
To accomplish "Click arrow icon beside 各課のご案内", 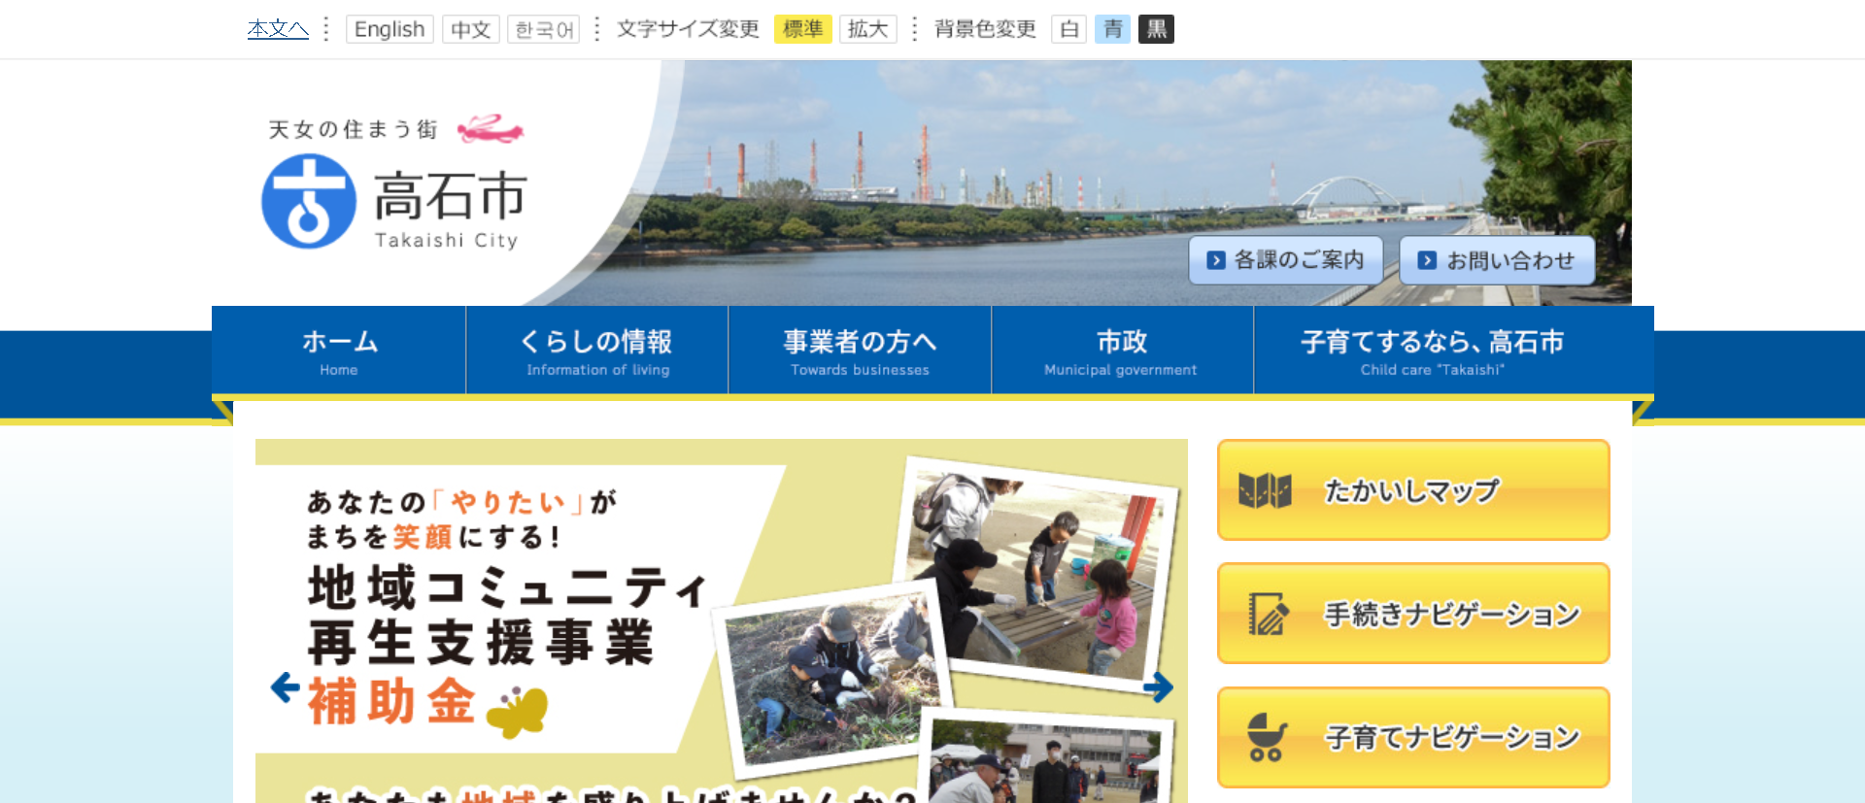I will (x=1216, y=260).
